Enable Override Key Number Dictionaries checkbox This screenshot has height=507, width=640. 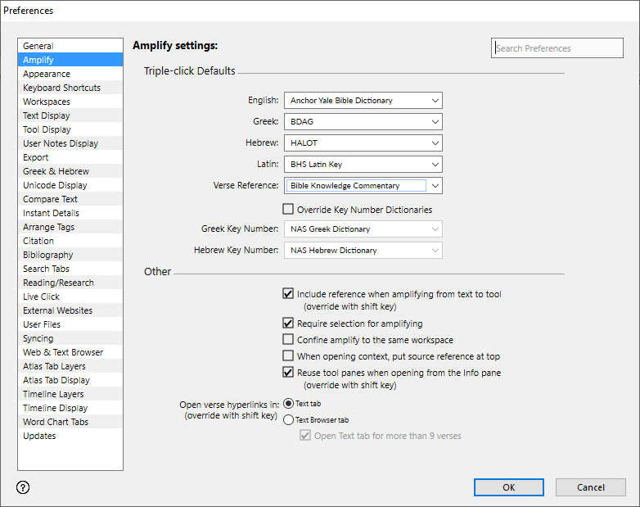tap(288, 210)
